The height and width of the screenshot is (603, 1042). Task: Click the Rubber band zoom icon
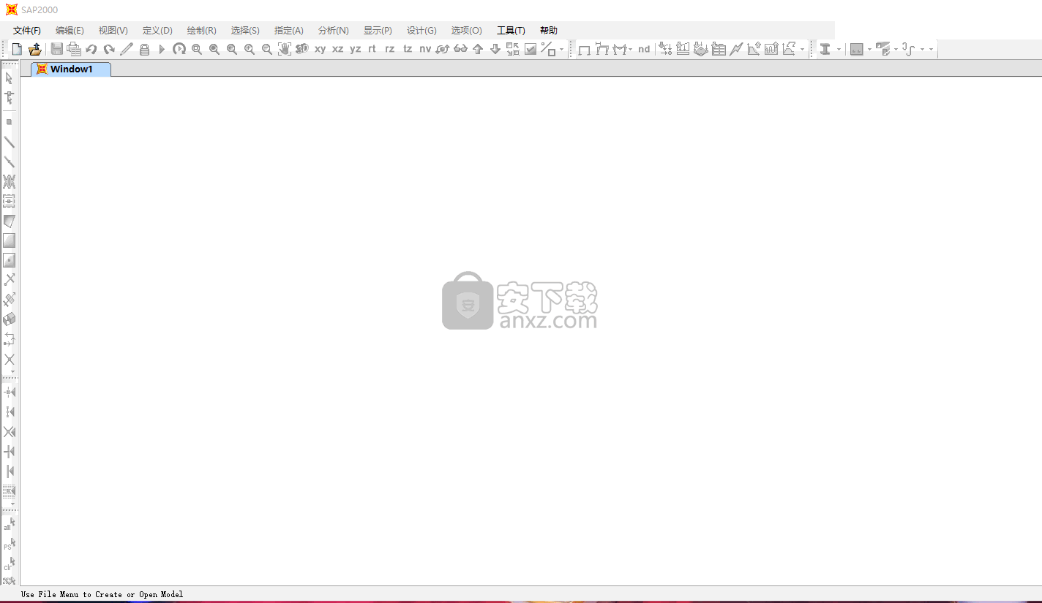pyautogui.click(x=197, y=49)
